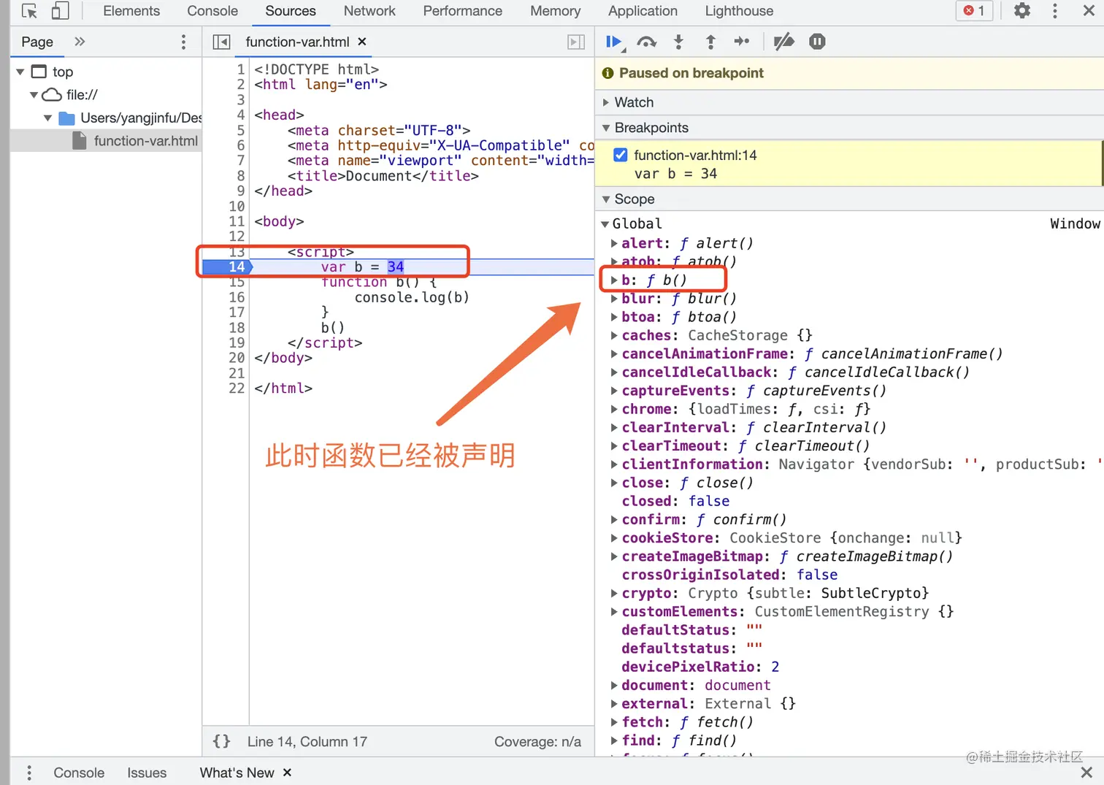
Task: Open the DevTools three-dot customize menu
Action: point(1054,11)
